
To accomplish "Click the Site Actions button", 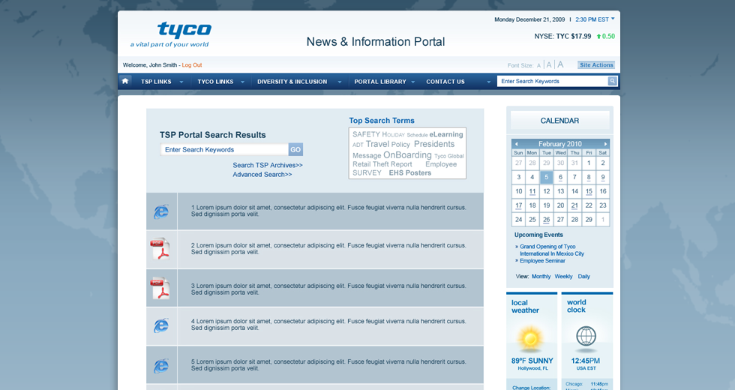I will tap(596, 65).
